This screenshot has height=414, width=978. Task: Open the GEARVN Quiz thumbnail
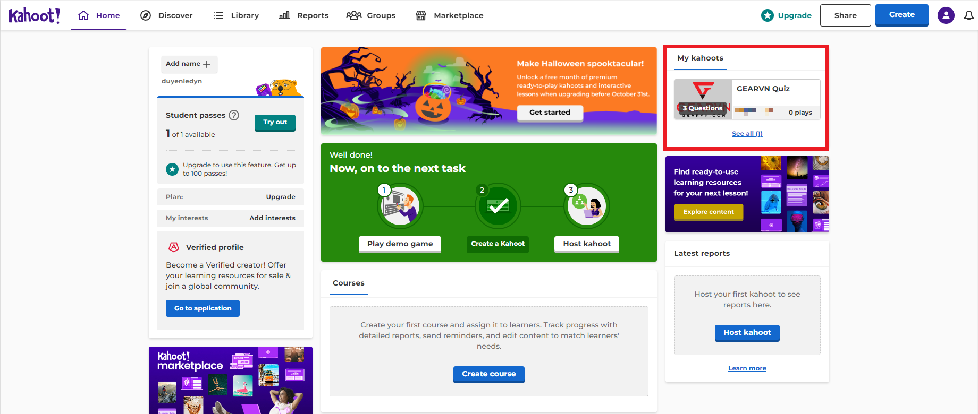pos(703,99)
